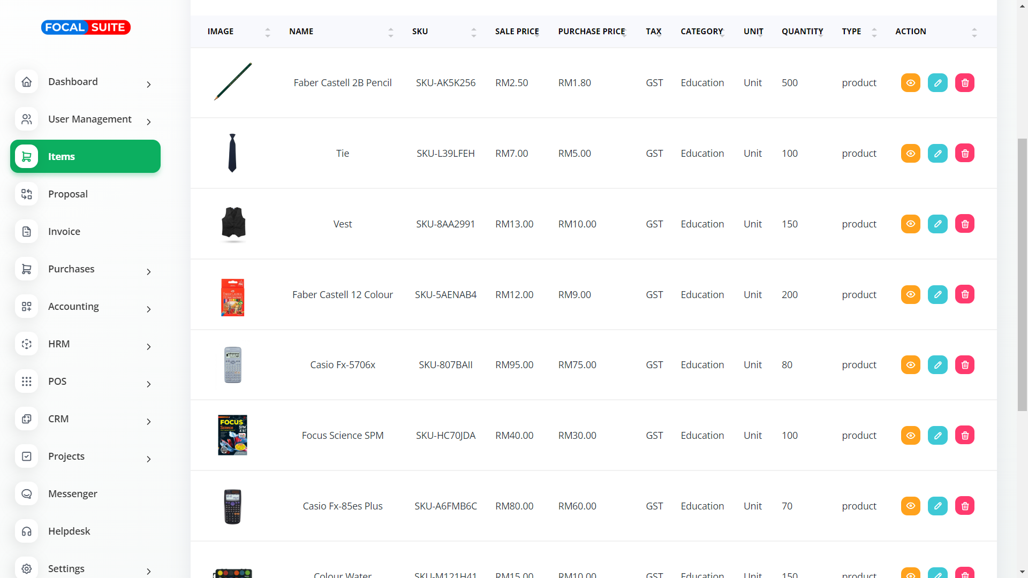Expand the POS submenu chevron
The height and width of the screenshot is (578, 1028).
(149, 384)
